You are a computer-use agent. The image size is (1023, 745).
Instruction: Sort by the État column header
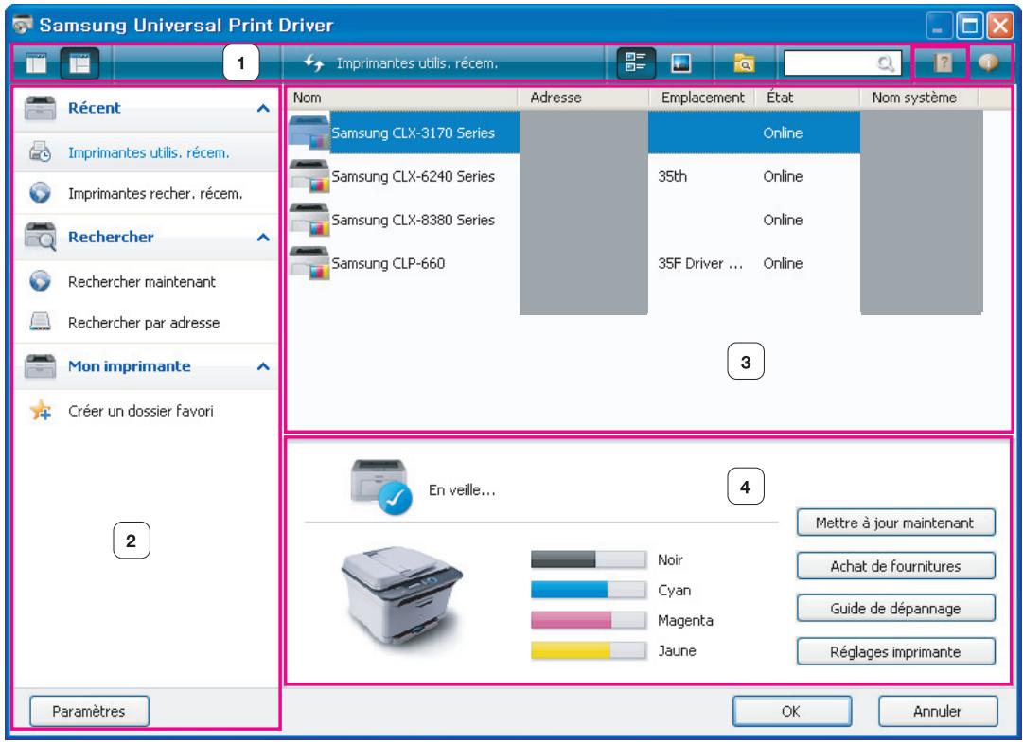pos(807,98)
